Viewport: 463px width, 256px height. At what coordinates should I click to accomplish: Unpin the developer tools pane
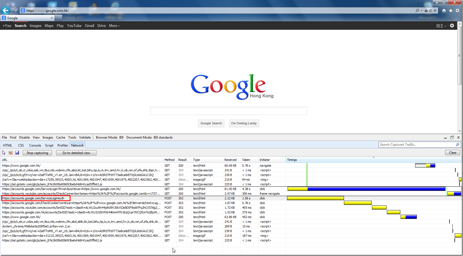pyautogui.click(x=452, y=137)
